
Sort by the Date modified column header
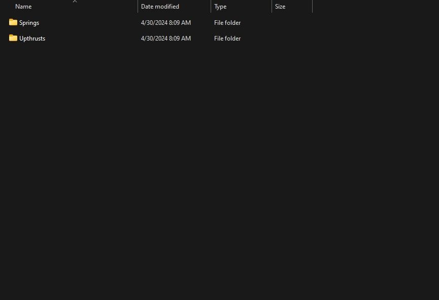pyautogui.click(x=160, y=7)
